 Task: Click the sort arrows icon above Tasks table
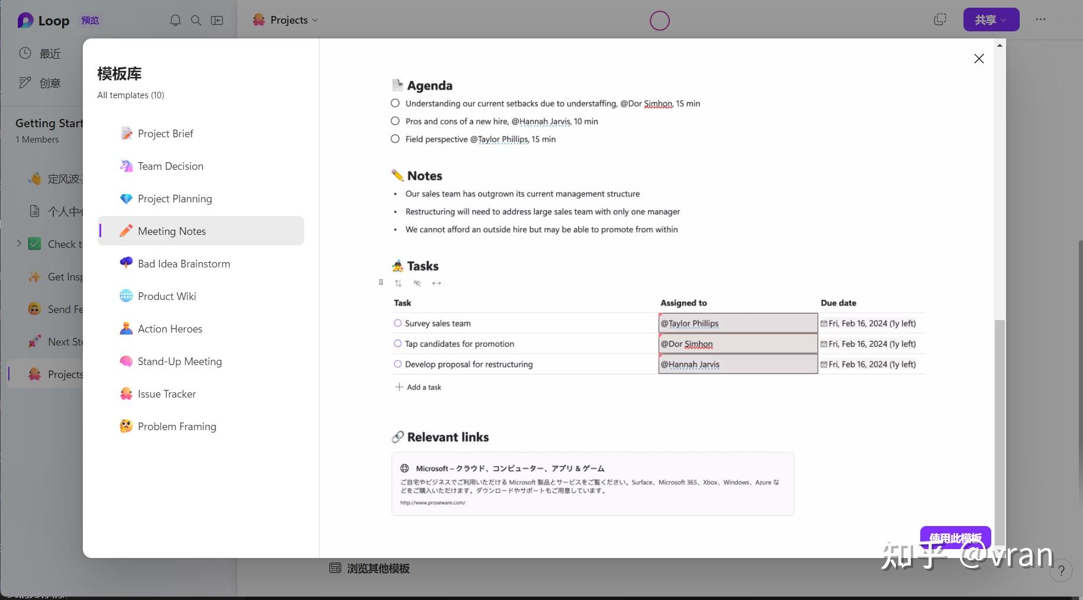click(x=398, y=283)
